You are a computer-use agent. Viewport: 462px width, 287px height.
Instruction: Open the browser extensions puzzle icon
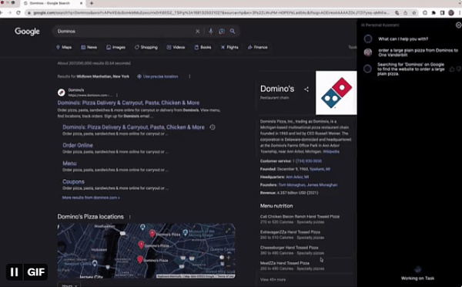434,12
